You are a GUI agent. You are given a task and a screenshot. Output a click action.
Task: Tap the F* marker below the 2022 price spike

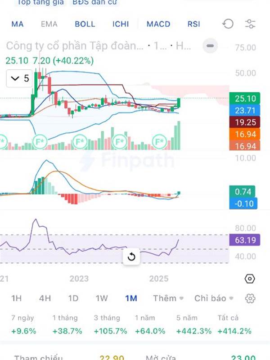coord(40,142)
